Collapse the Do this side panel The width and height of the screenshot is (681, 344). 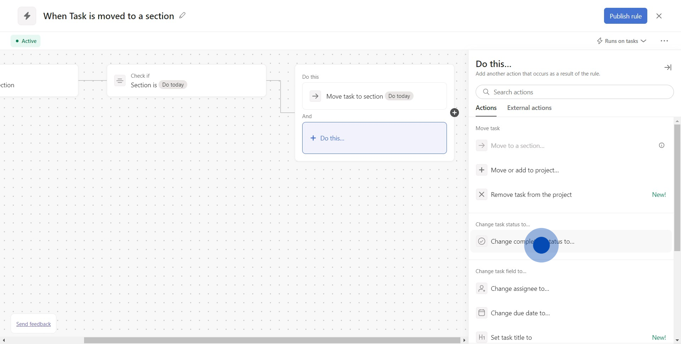[x=668, y=67]
